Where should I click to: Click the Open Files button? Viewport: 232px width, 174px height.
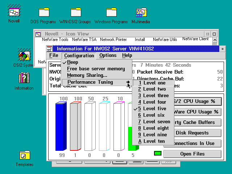point(192,154)
